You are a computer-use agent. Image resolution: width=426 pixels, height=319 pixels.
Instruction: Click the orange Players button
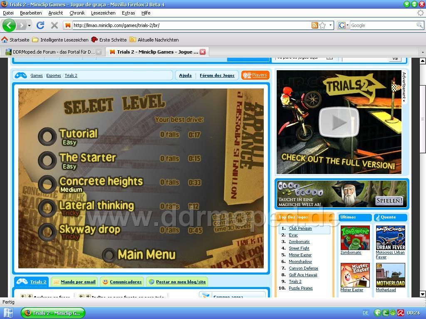point(255,75)
